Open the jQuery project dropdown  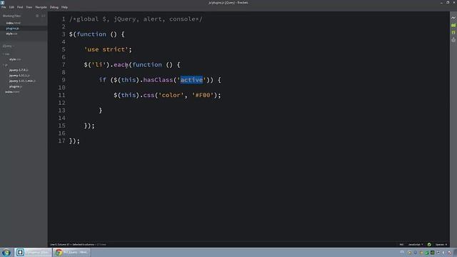(x=8, y=46)
